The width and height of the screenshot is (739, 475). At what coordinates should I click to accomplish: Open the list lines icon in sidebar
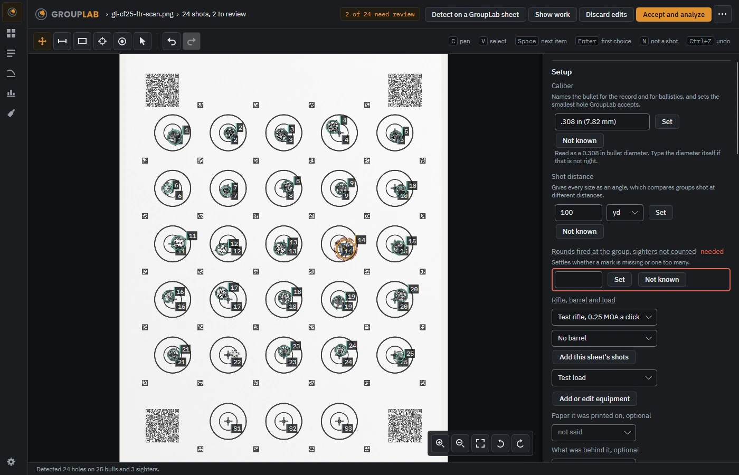point(11,53)
